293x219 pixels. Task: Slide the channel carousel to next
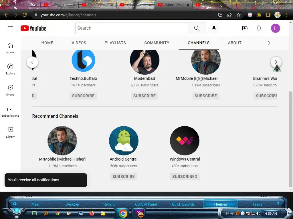pyautogui.click(x=276, y=62)
